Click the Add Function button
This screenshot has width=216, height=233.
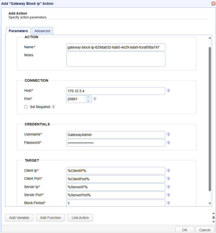50,218
